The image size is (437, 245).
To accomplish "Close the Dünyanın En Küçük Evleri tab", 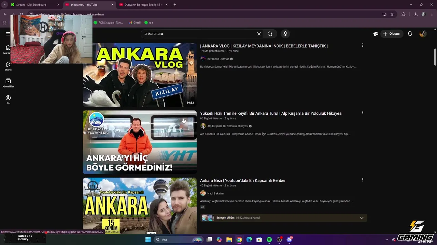I will pos(167,5).
